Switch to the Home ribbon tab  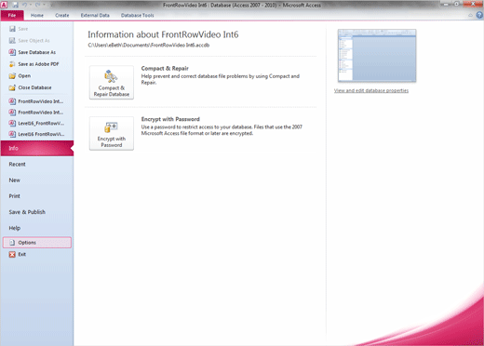37,15
